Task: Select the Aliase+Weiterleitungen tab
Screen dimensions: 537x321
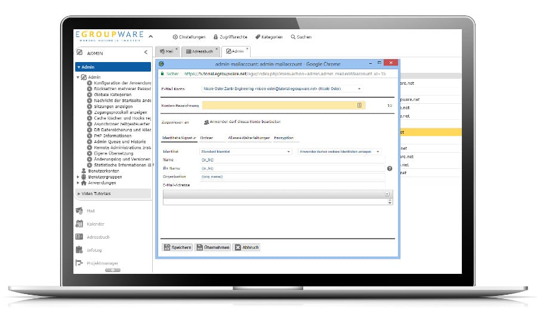Action: [249, 138]
